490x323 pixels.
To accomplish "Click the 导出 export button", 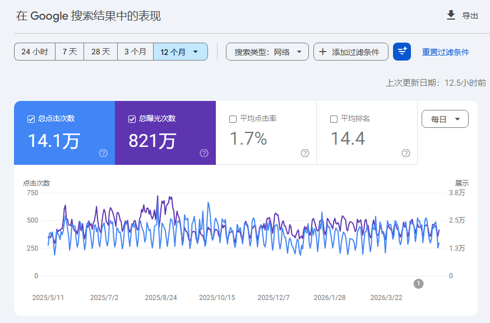I will click(463, 15).
